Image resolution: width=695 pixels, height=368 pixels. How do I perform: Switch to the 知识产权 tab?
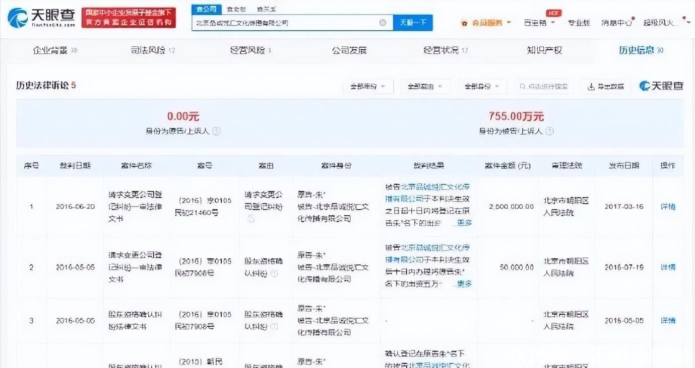tap(544, 50)
